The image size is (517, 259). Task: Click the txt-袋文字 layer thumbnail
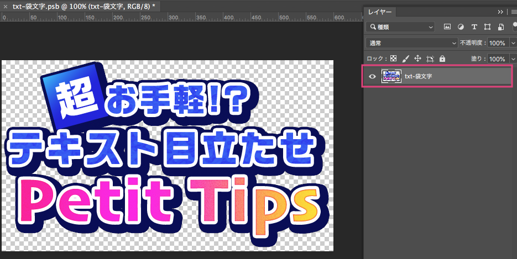pos(391,76)
